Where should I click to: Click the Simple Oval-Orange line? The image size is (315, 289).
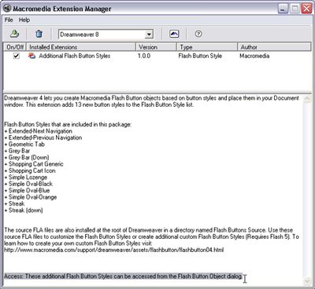31,197
